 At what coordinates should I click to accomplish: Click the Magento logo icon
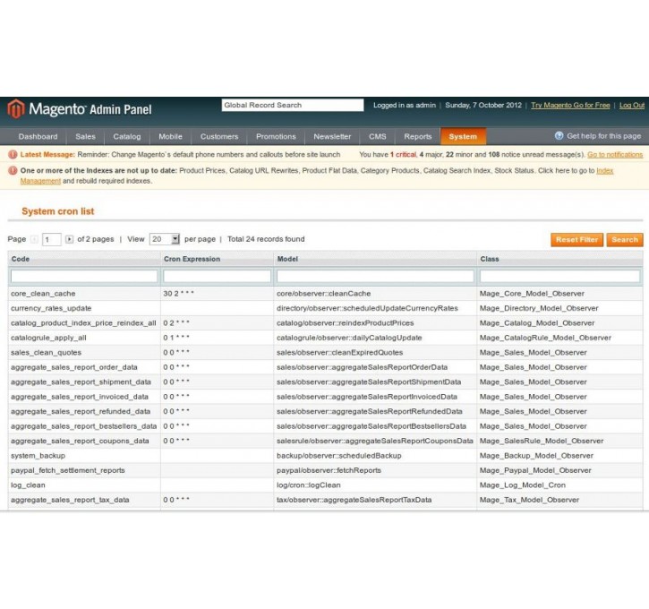pyautogui.click(x=16, y=109)
